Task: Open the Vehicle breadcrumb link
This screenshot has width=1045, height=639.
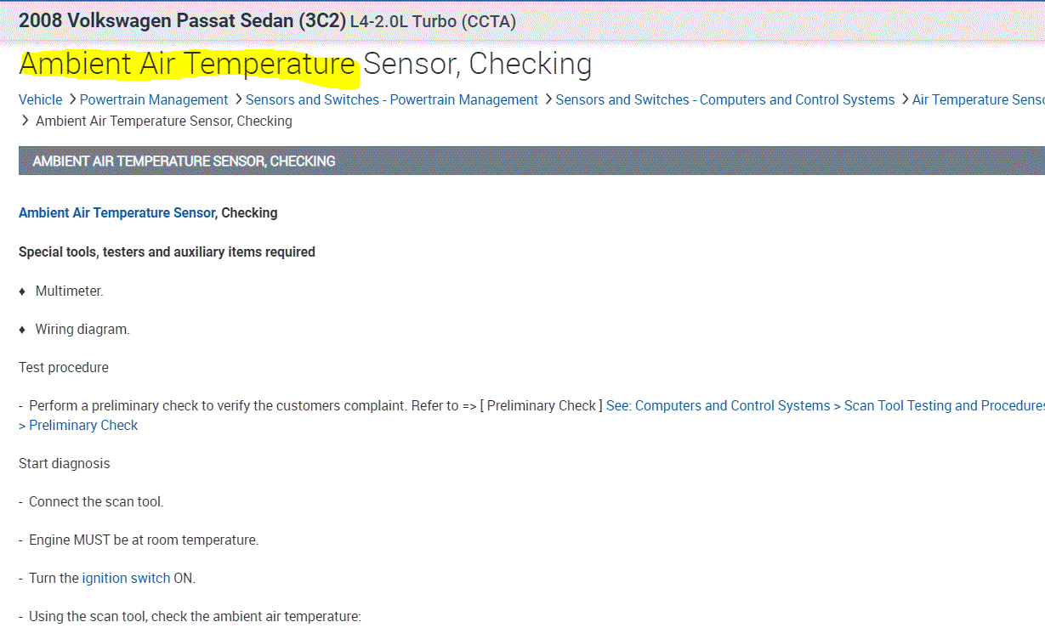Action: (40, 99)
